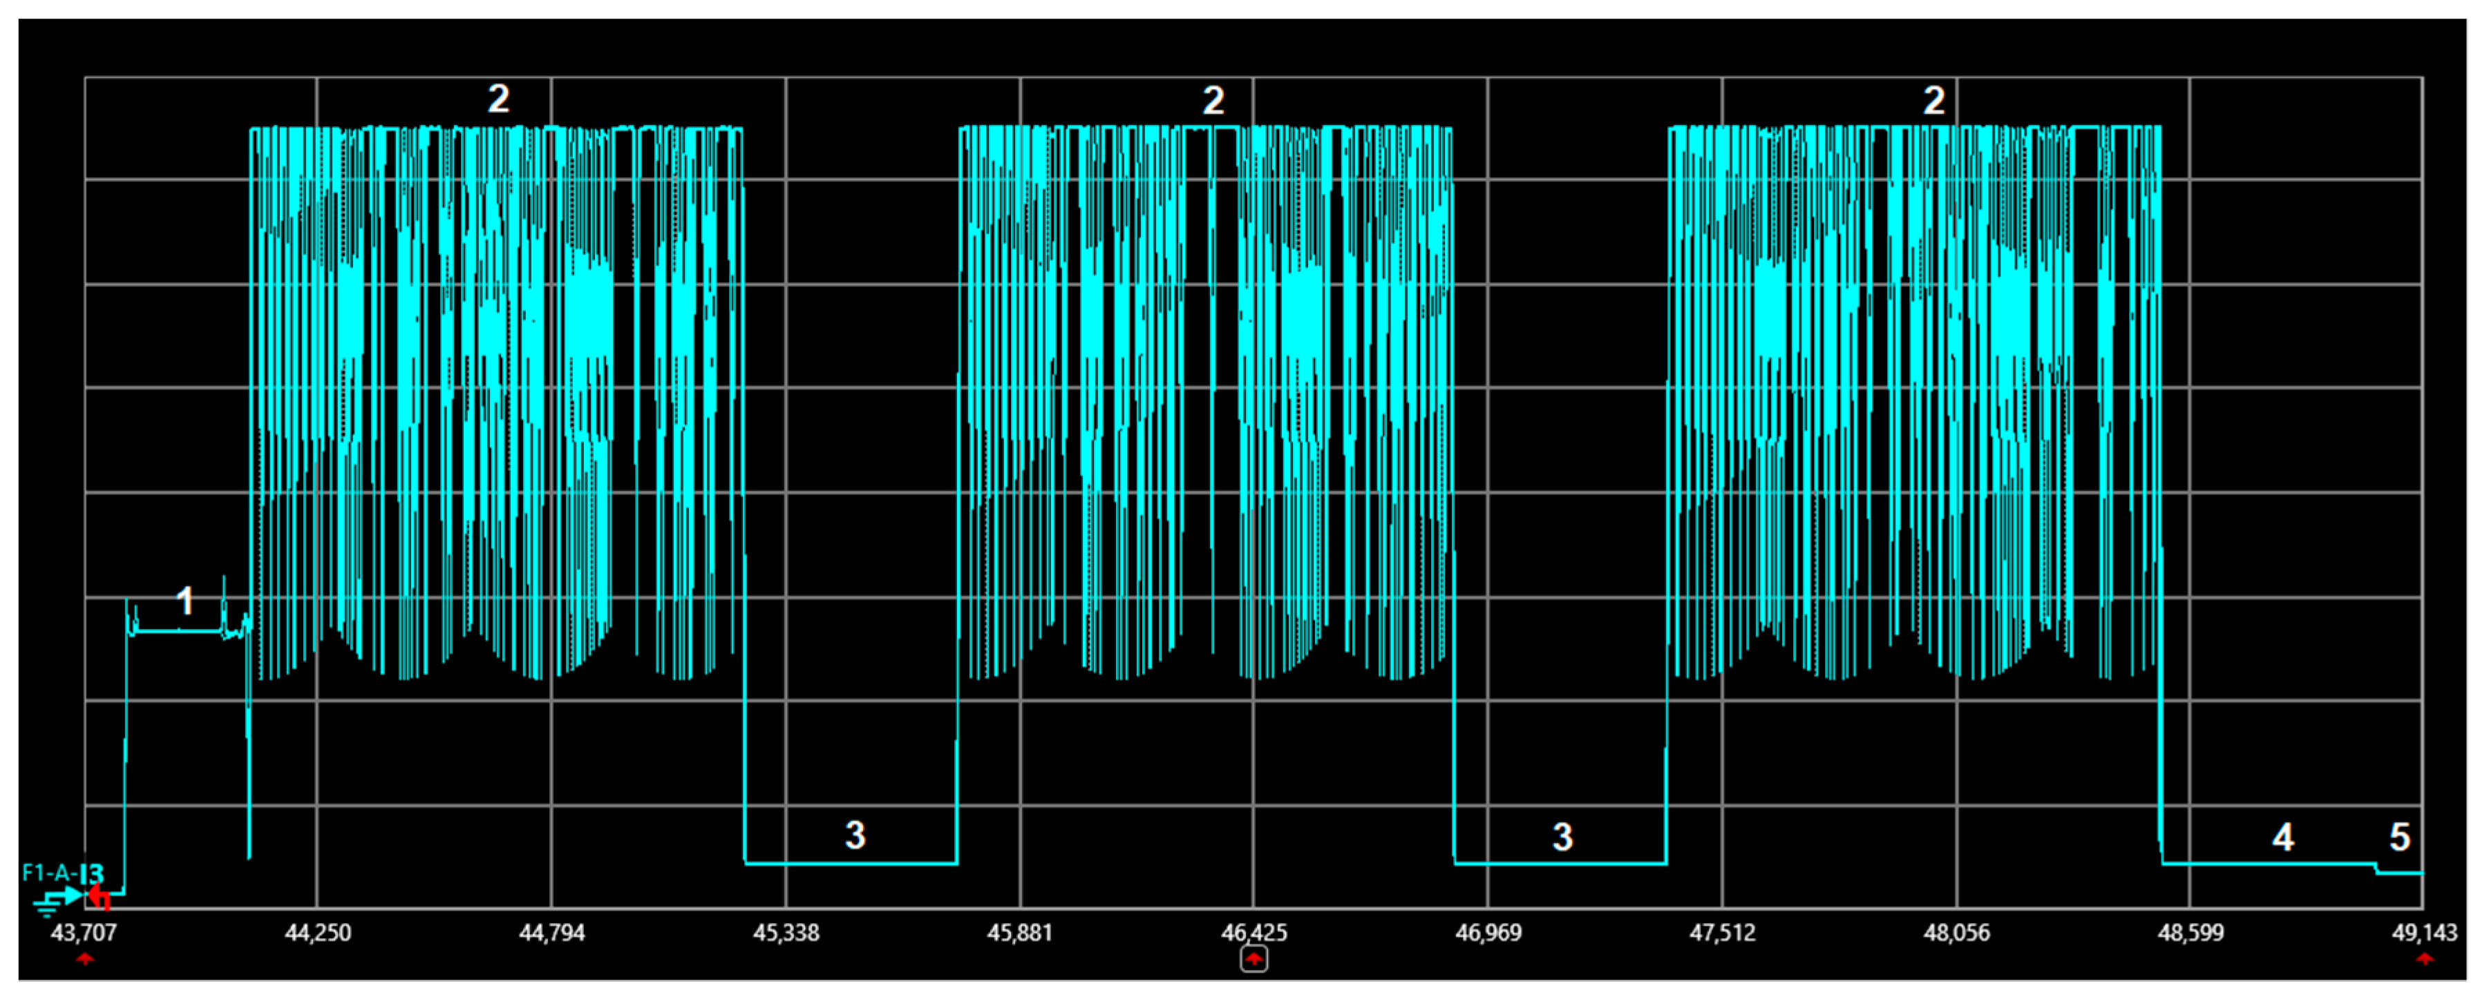Screen dimensions: 2478x1008
Task: Click the red arrow marker under 49,143
Action: point(2424,958)
